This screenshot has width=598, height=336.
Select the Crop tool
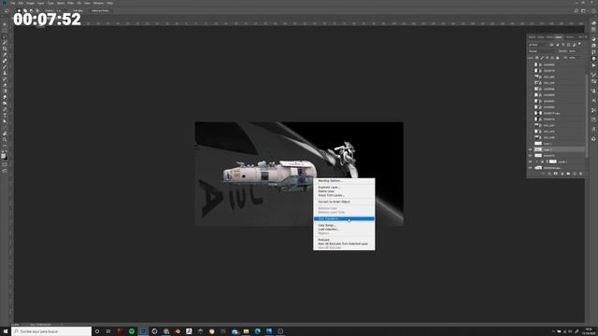[x=5, y=49]
